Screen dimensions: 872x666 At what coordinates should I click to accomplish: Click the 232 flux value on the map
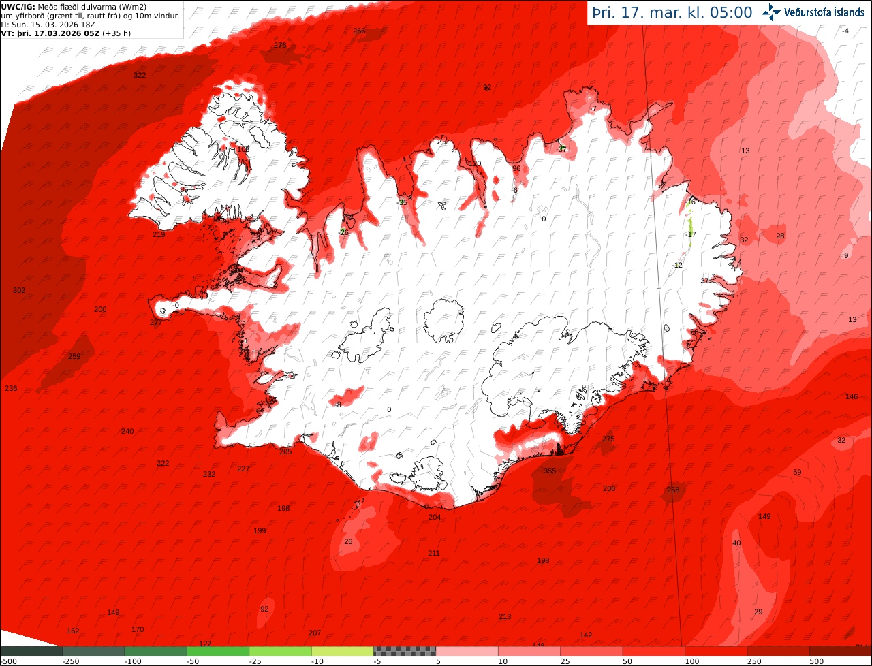(209, 474)
